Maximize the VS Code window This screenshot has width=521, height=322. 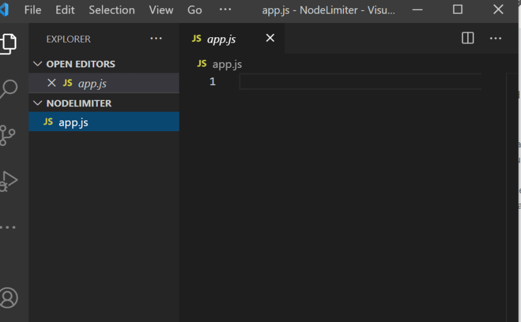[458, 9]
